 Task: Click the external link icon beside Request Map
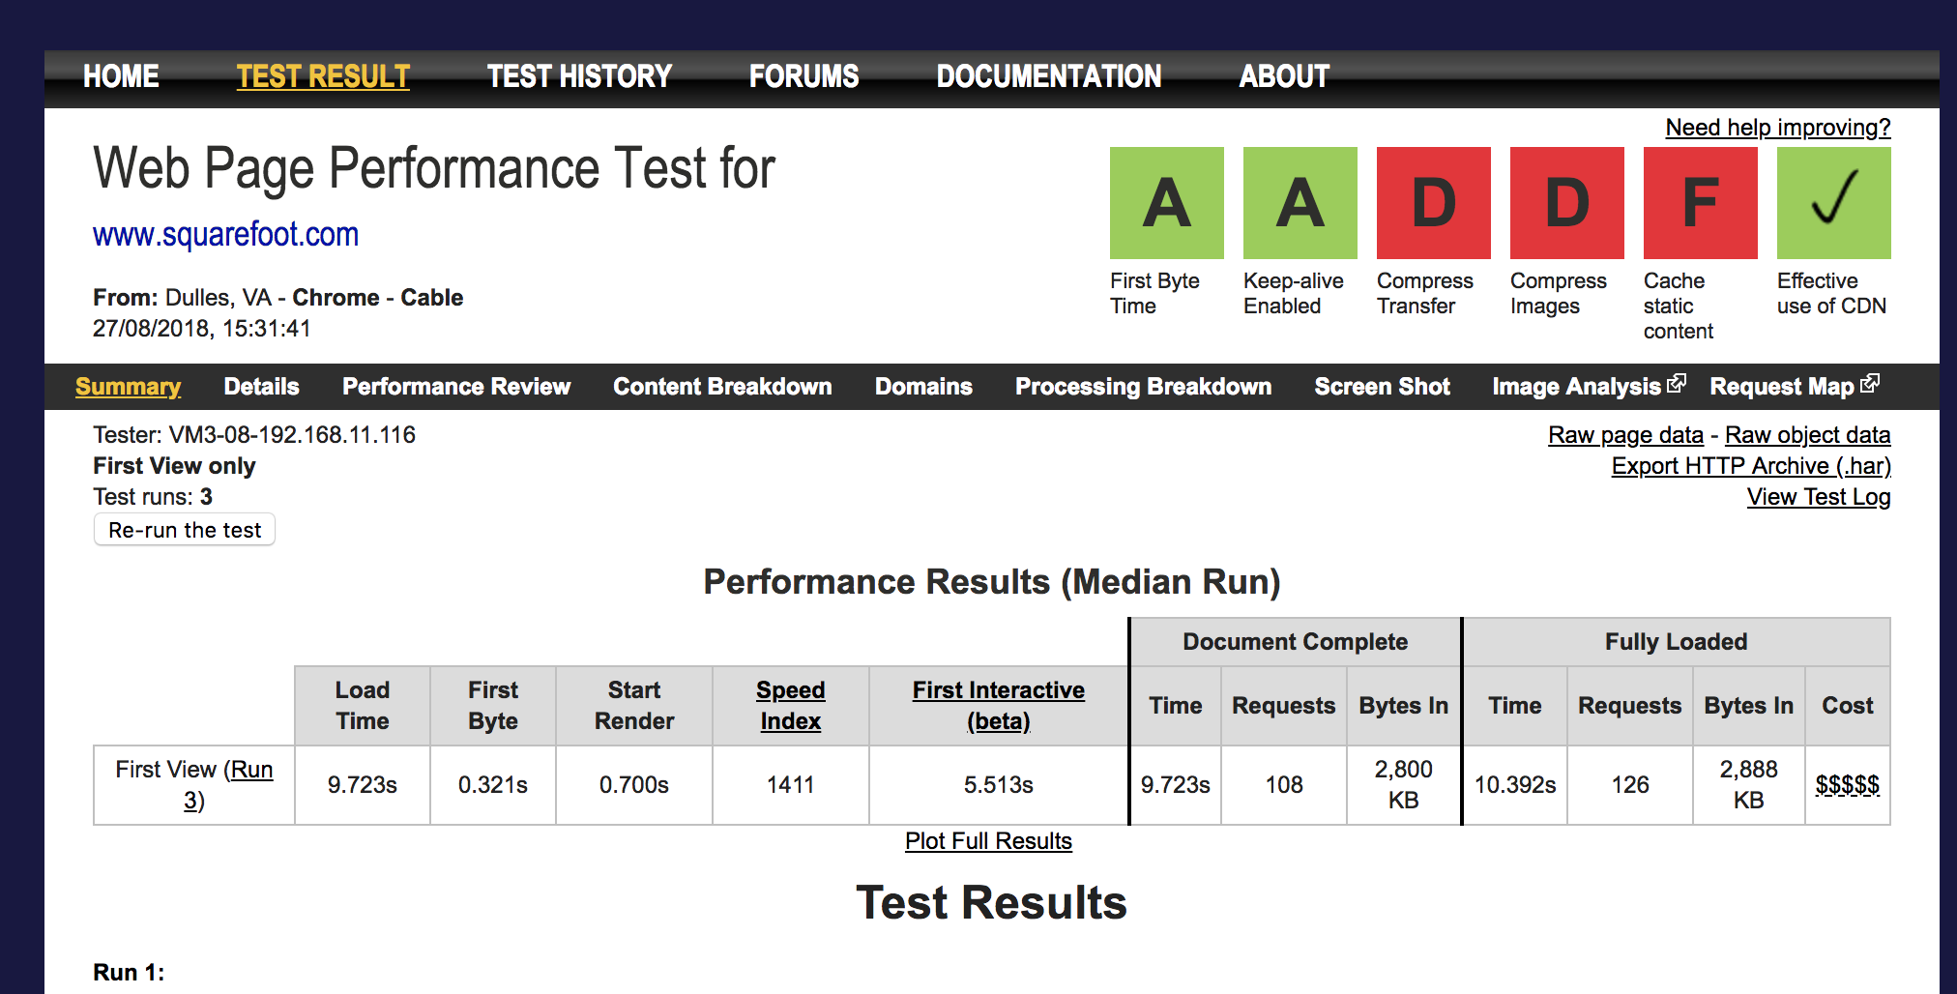click(x=1870, y=383)
